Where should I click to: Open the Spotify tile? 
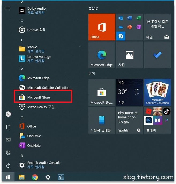tap(130, 120)
